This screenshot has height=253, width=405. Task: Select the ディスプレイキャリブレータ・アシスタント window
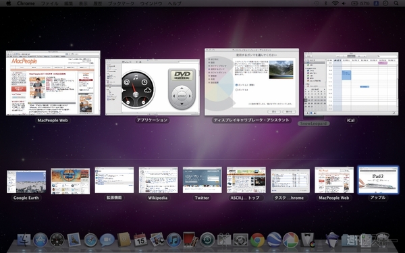click(x=252, y=82)
